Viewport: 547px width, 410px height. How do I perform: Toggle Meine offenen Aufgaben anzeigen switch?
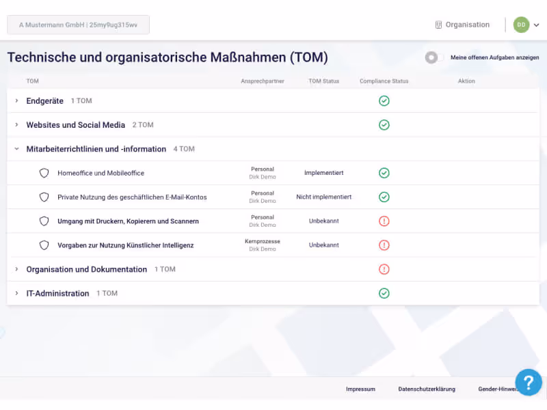434,57
